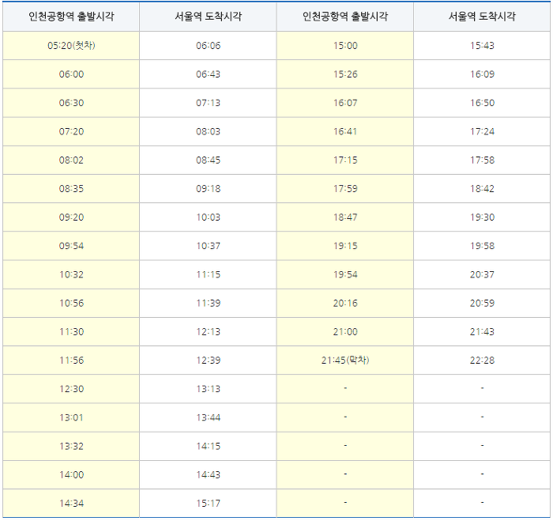Click departure time 11:56

click(71, 361)
